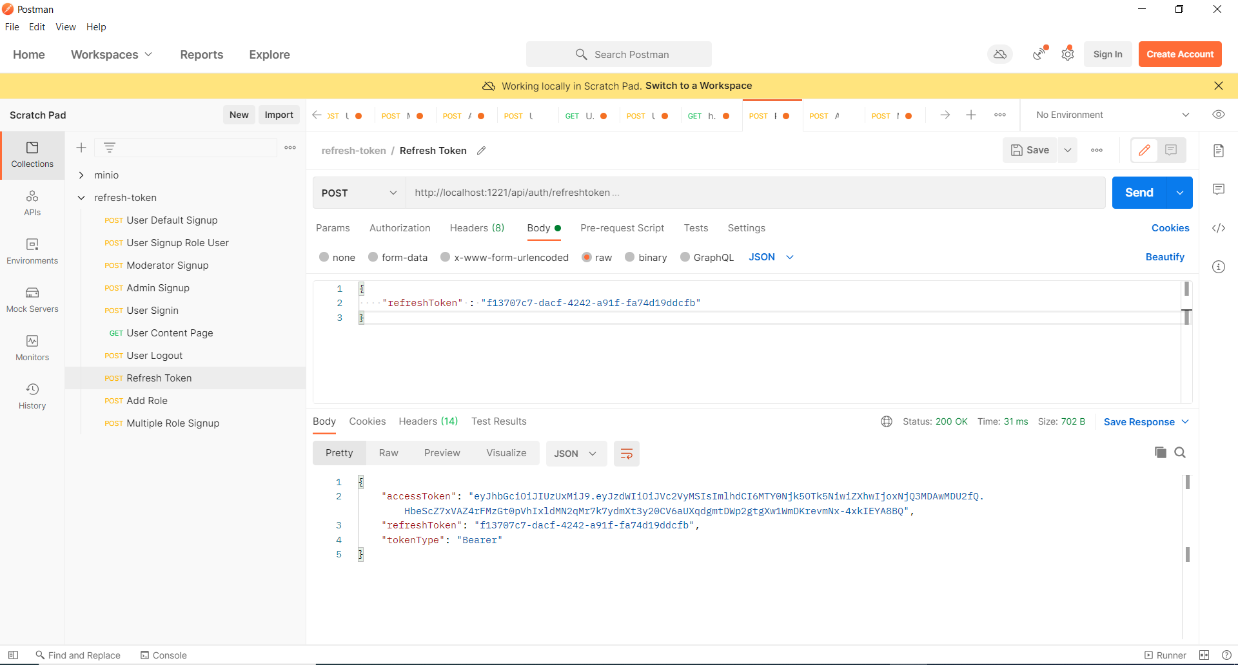The image size is (1238, 665).
Task: Open the History sidebar panel
Action: point(32,396)
